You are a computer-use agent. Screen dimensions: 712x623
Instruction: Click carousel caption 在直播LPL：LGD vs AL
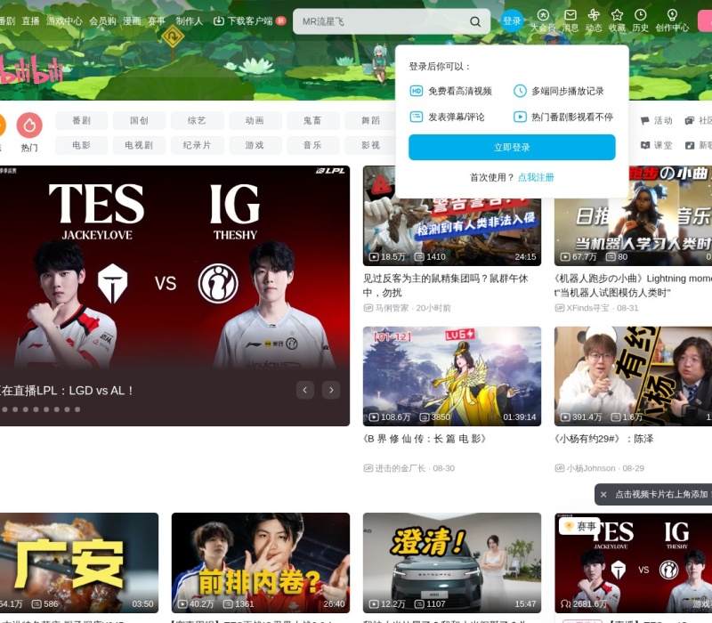(68, 391)
